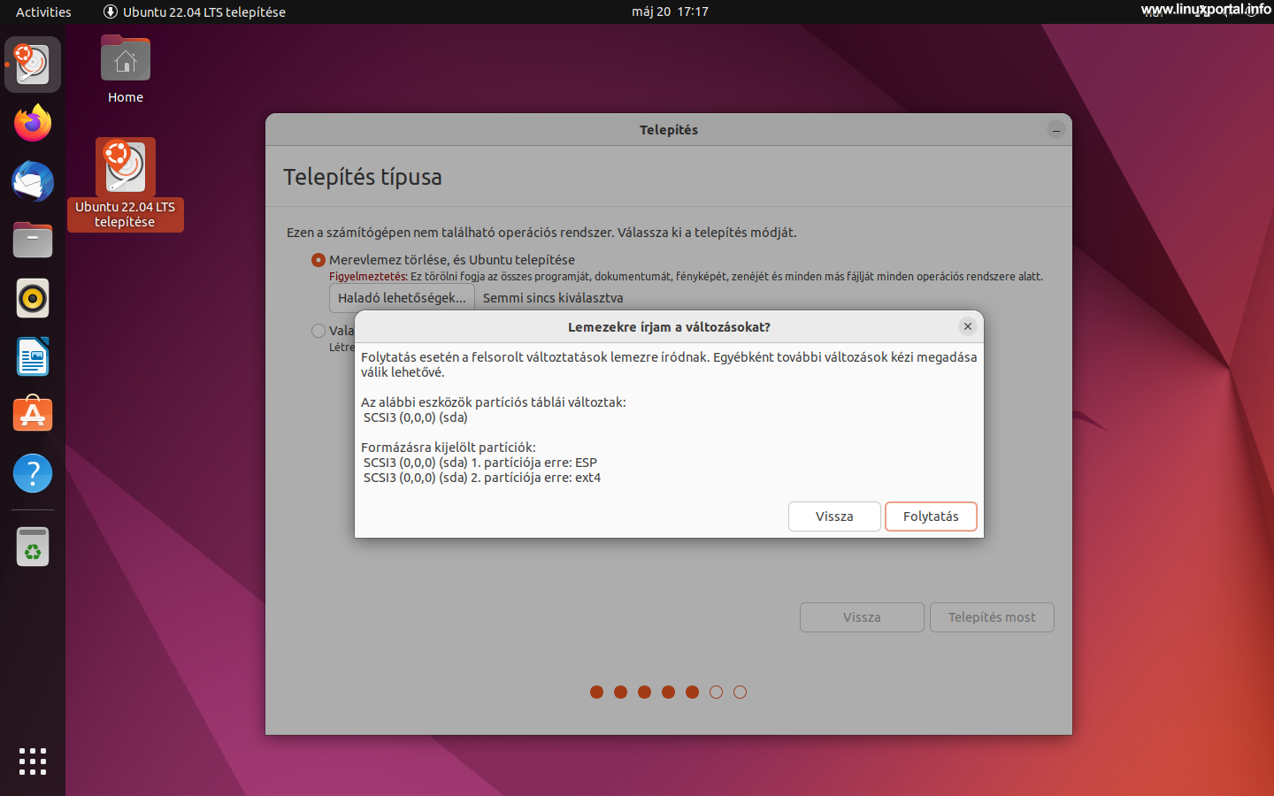Click Activities in the top bar
This screenshot has width=1274, height=796.
(43, 11)
